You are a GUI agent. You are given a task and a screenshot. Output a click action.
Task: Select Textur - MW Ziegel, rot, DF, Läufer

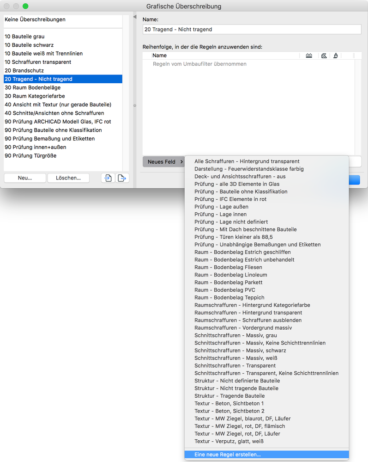pyautogui.click(x=237, y=434)
